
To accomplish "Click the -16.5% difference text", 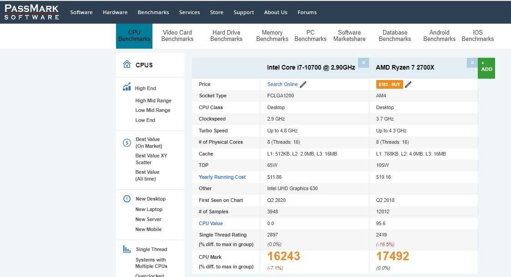I will [x=385, y=244].
